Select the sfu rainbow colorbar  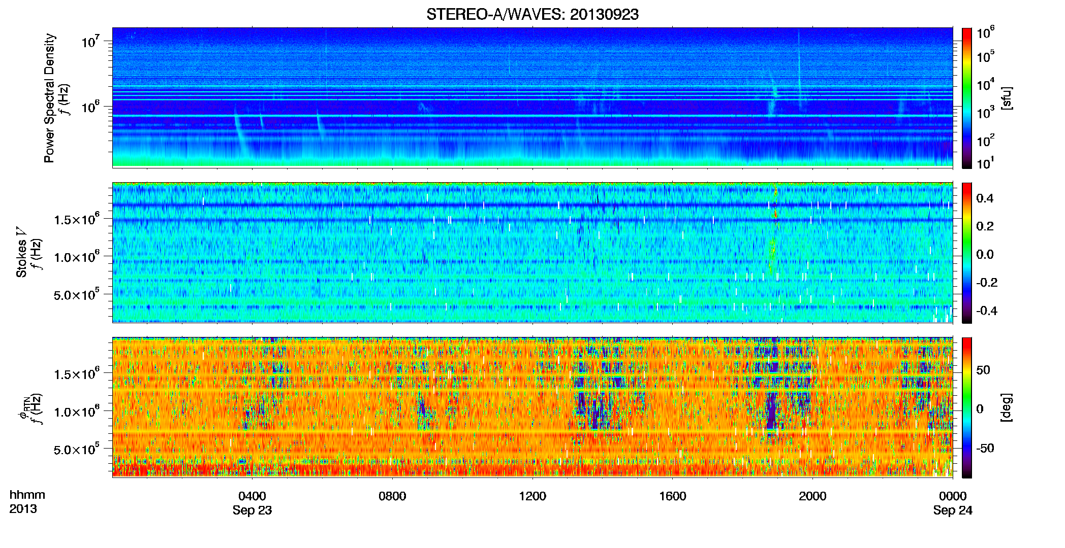(967, 98)
